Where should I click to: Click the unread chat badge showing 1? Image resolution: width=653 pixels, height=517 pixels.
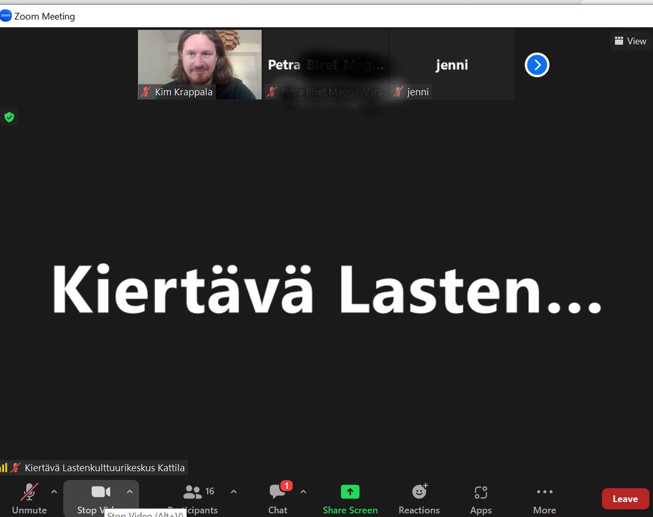point(286,485)
